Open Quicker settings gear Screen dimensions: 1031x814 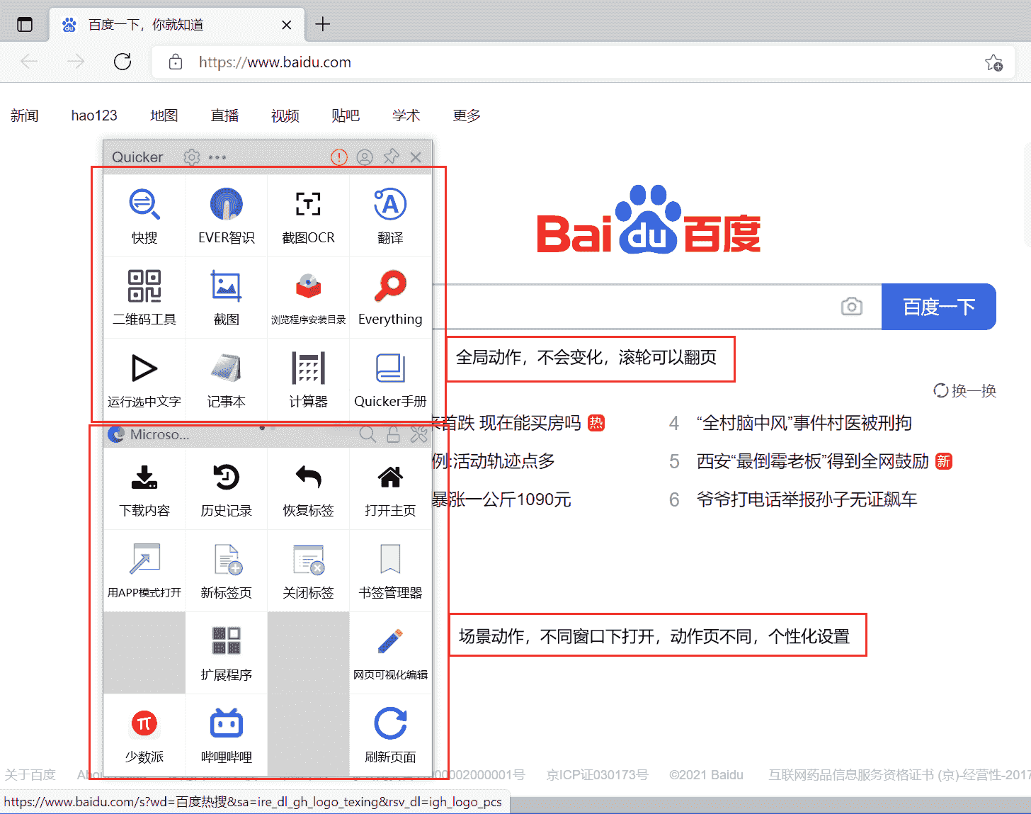pyautogui.click(x=192, y=157)
